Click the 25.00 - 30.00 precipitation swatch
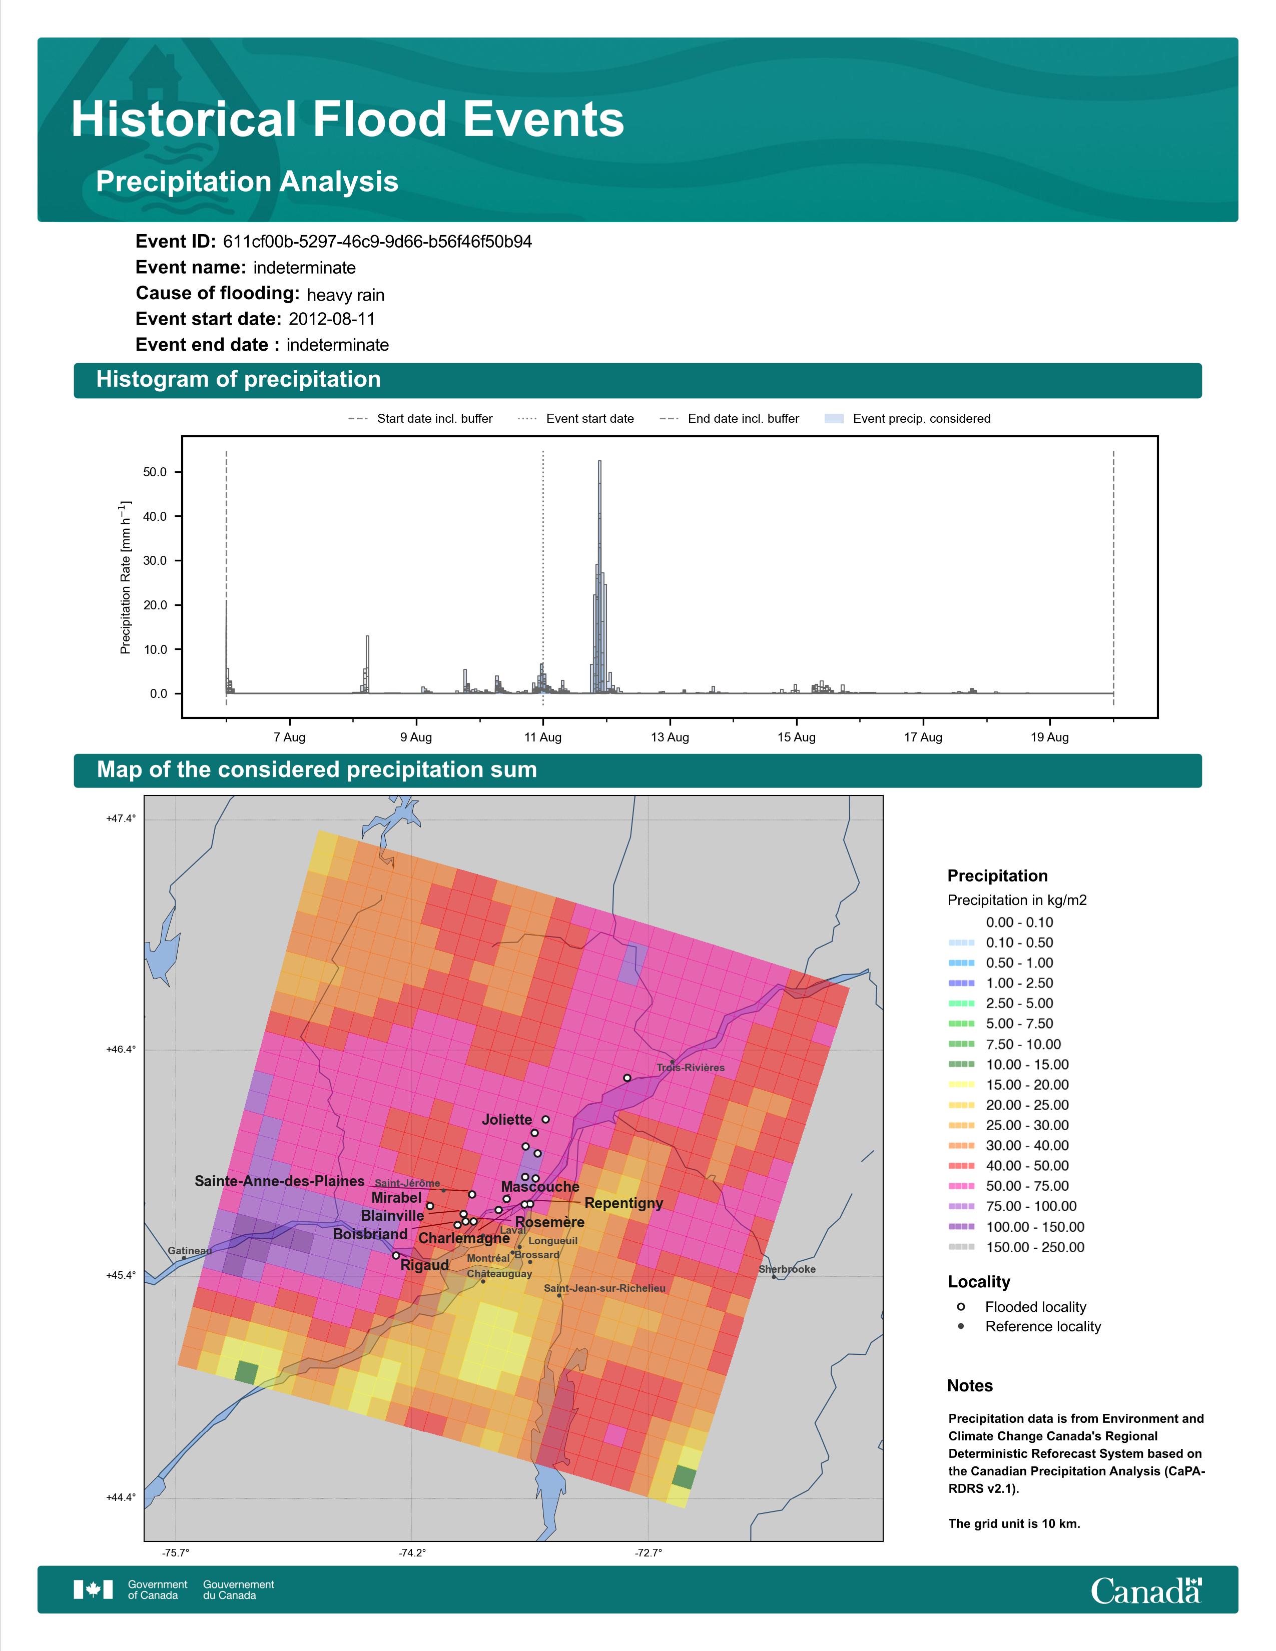The image size is (1276, 1651). (961, 1126)
